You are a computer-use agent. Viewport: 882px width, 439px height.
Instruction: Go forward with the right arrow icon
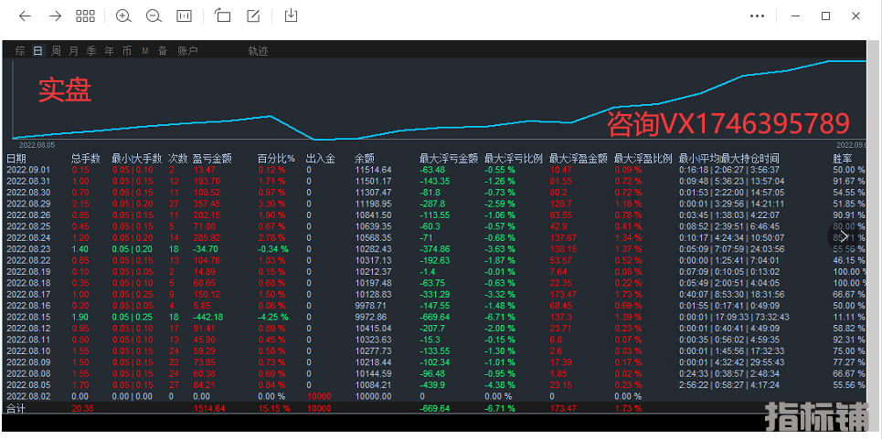pos(55,16)
